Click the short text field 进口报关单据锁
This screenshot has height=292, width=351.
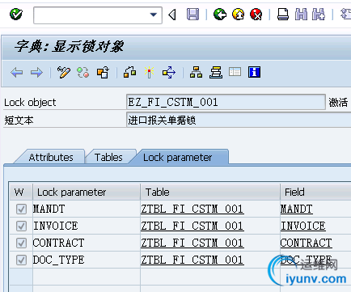[x=239, y=120]
